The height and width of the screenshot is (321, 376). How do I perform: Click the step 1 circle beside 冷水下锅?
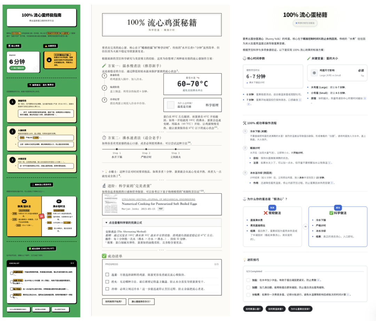tap(245, 131)
